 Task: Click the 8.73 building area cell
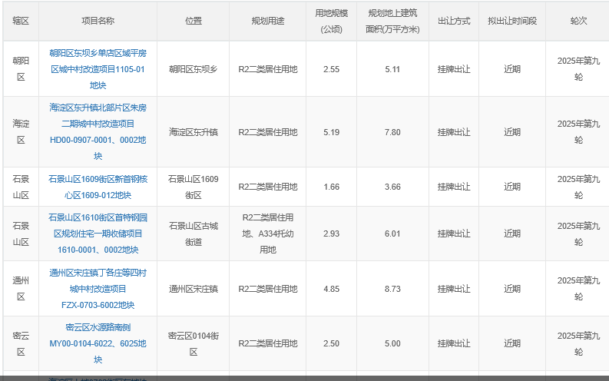pyautogui.click(x=392, y=289)
